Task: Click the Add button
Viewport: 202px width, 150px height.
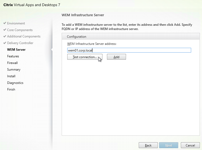Action: (116, 57)
